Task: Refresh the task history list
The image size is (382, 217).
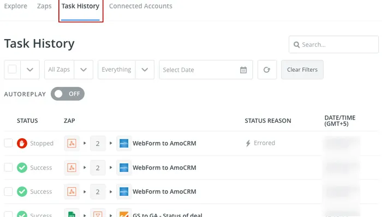Action: point(267,70)
